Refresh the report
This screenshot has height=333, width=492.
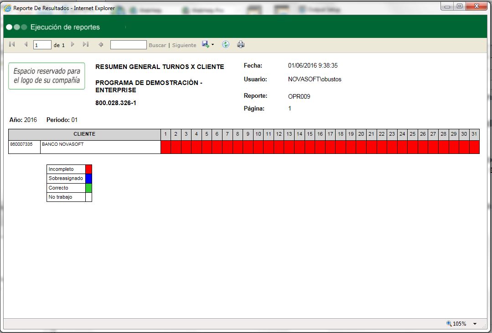(x=226, y=44)
